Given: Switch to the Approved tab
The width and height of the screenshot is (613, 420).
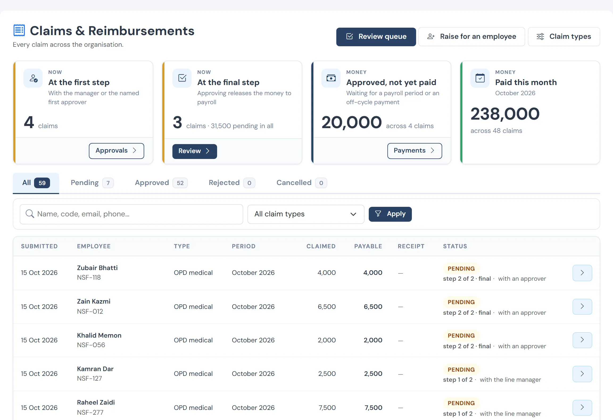Looking at the screenshot, I should (161, 183).
